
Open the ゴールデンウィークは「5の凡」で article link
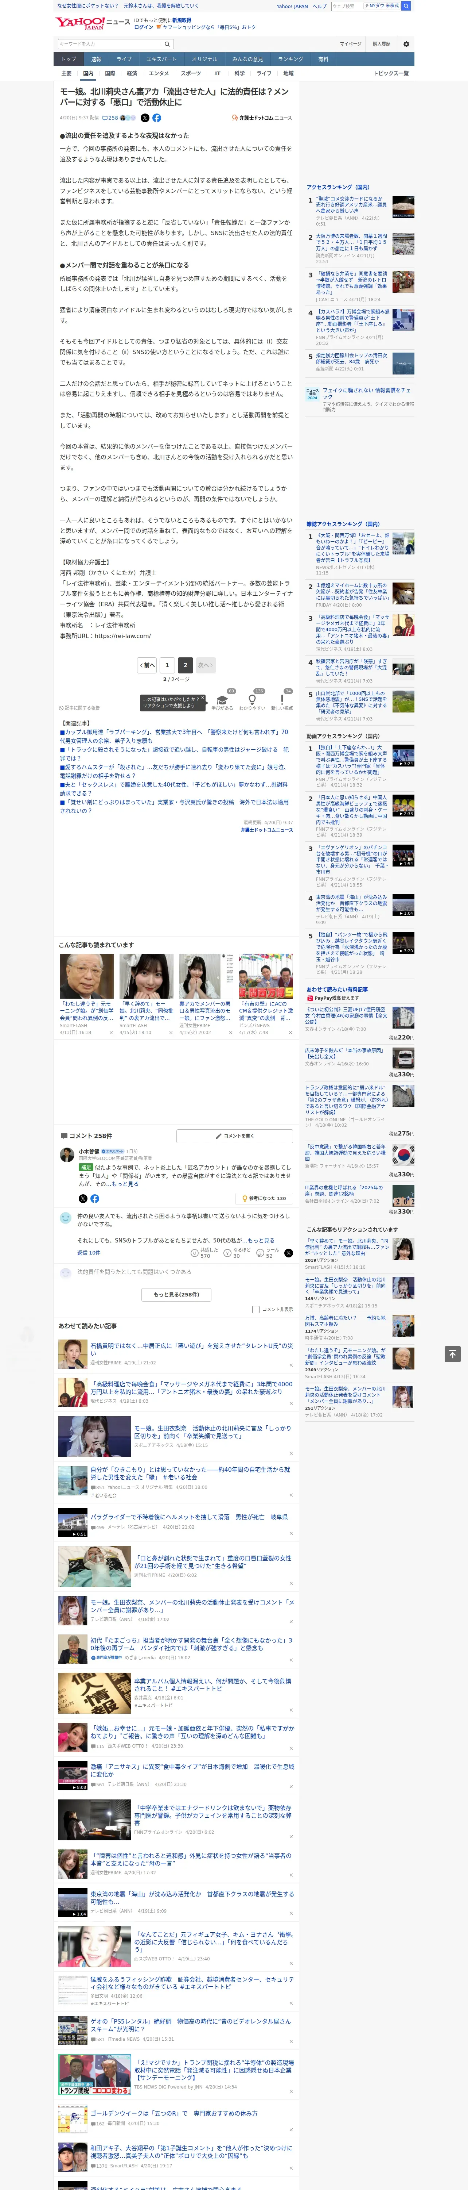[174, 2113]
